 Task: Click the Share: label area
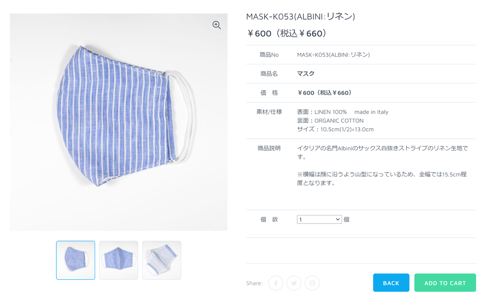click(x=254, y=283)
